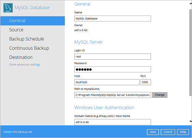Click the Port field showing 3306
This screenshot has width=192, height=138.
(146, 82)
